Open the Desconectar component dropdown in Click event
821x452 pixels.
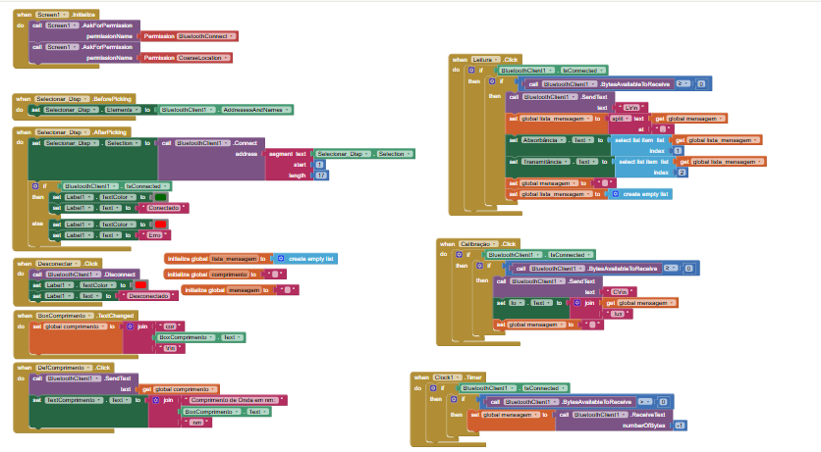point(64,264)
